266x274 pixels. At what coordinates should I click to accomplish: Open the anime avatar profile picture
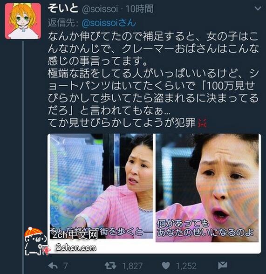23,21
